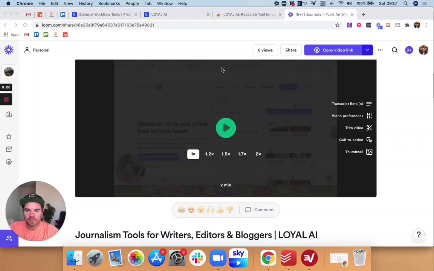Viewport: 434px width, 271px height.
Task: Stop recording with the red square button
Action: [x=6, y=99]
